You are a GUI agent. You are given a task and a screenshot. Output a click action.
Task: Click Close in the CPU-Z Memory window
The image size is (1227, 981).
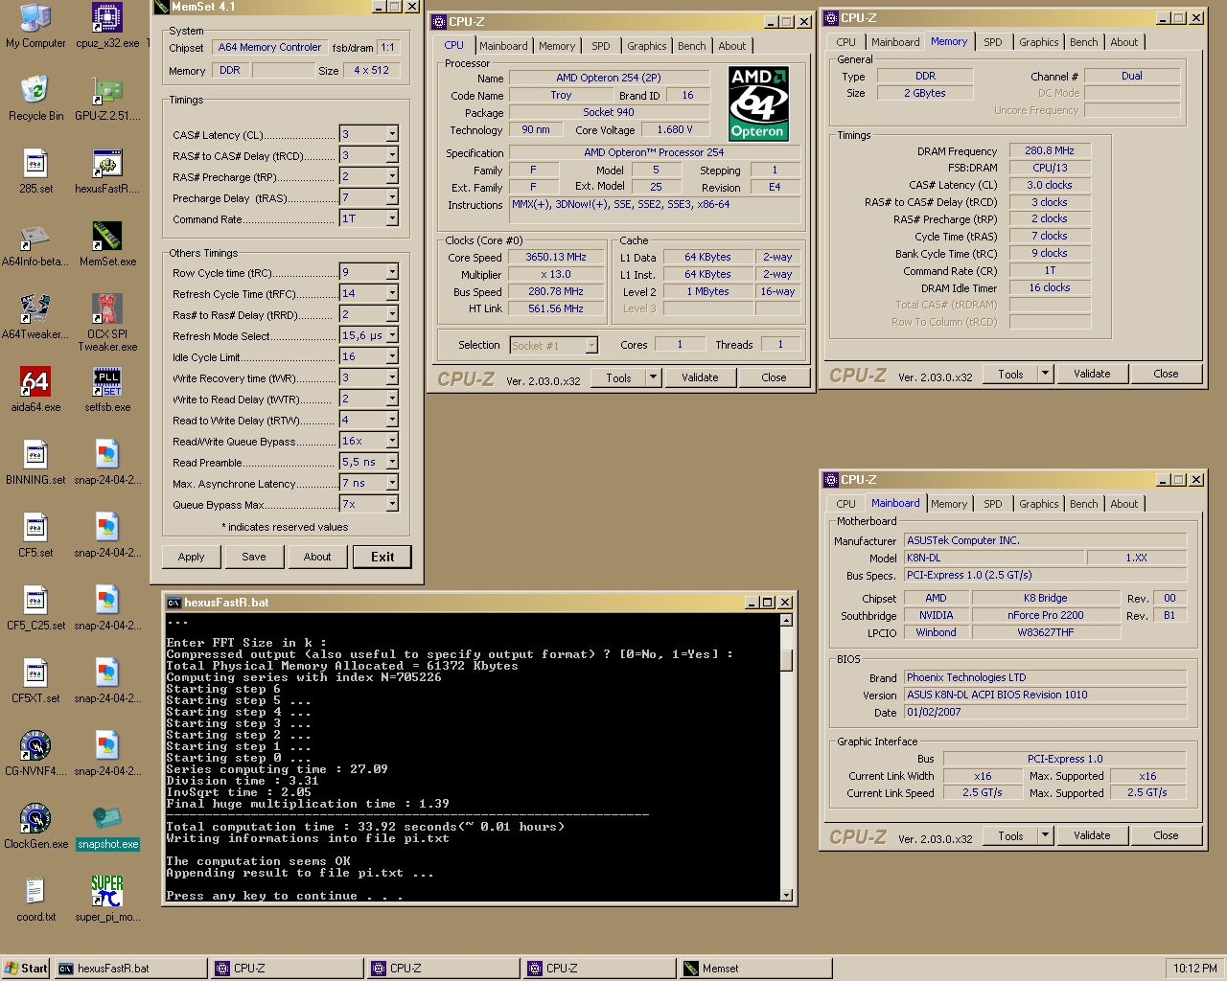coord(1166,374)
